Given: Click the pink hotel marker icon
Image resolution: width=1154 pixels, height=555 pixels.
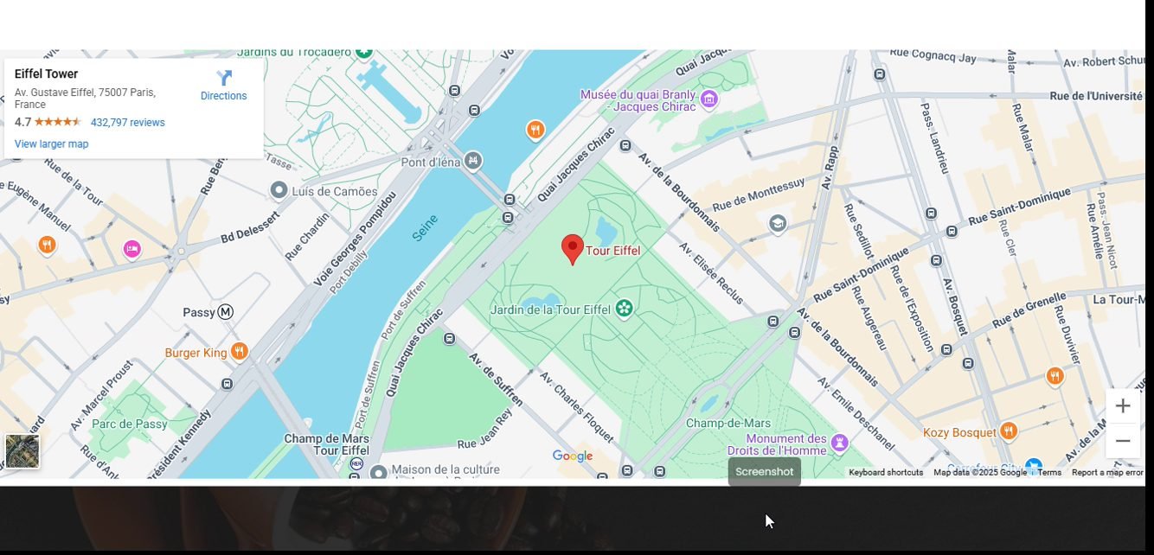Looking at the screenshot, I should 131,249.
